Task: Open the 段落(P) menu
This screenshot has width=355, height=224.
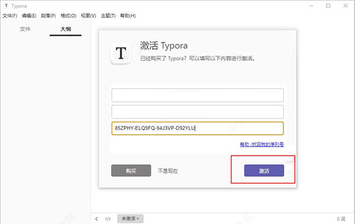Action: click(49, 15)
